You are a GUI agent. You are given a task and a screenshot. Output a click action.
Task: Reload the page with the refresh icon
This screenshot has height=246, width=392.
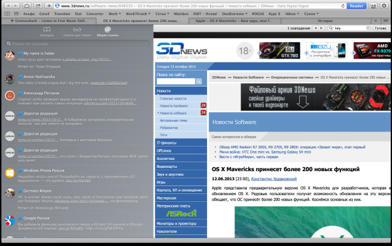[x=343, y=6]
